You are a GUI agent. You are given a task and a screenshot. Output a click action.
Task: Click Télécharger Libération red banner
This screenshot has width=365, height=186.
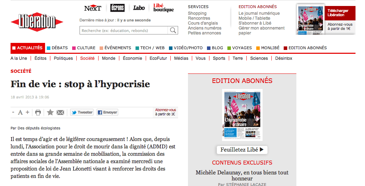pyautogui.click(x=340, y=13)
